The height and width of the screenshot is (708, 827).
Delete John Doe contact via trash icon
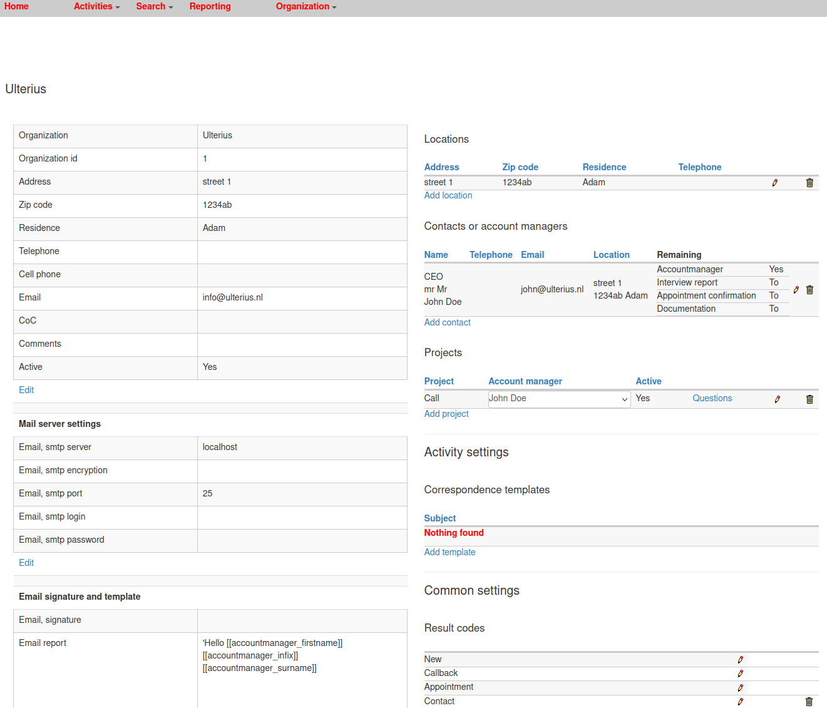809,290
